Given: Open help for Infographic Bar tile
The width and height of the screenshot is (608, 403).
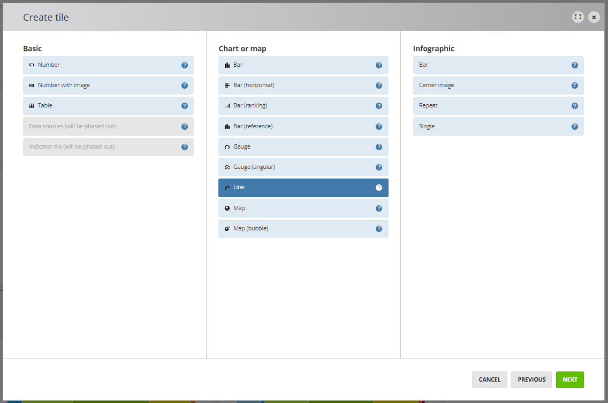Looking at the screenshot, I should click(x=575, y=65).
